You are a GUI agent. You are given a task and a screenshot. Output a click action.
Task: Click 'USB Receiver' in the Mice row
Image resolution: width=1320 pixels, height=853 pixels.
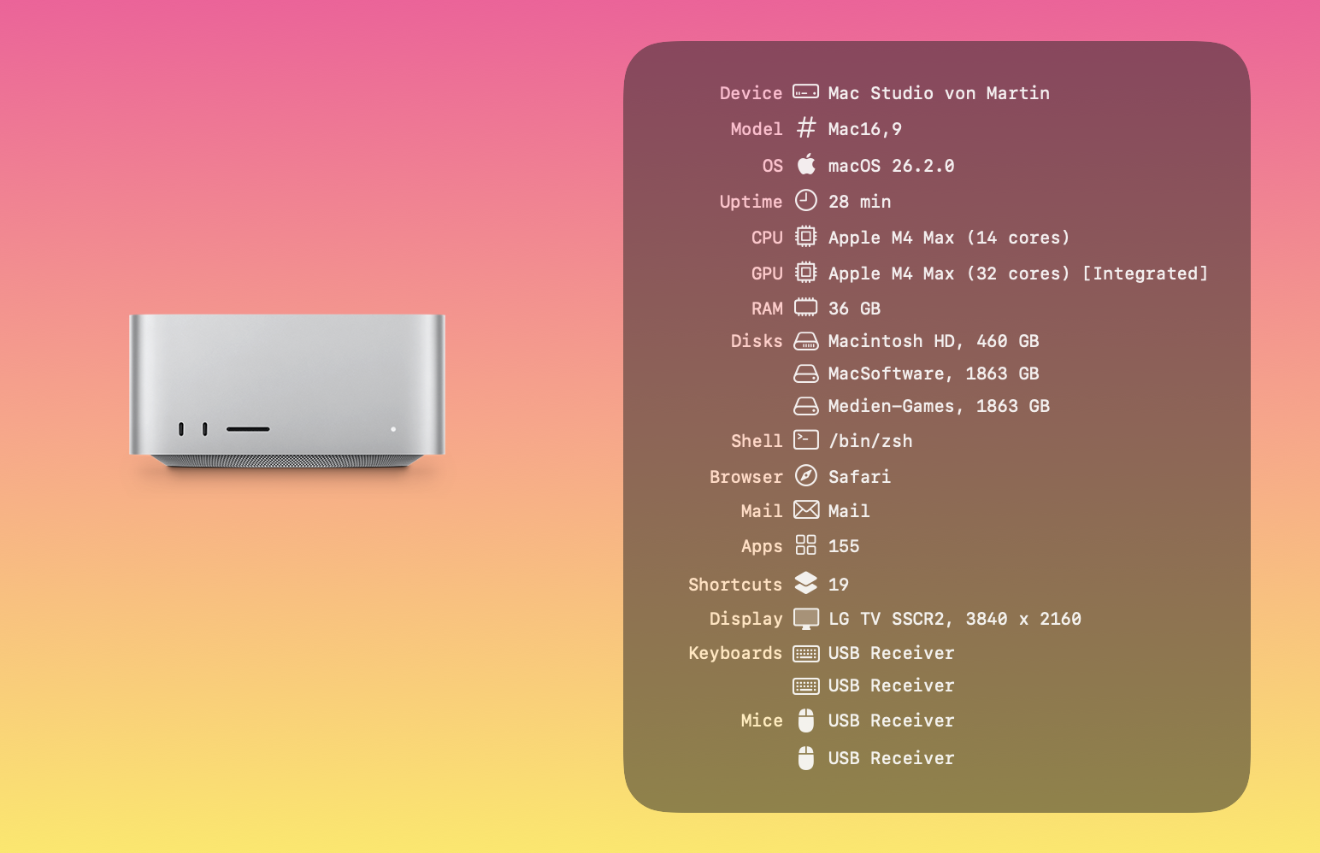click(x=891, y=721)
